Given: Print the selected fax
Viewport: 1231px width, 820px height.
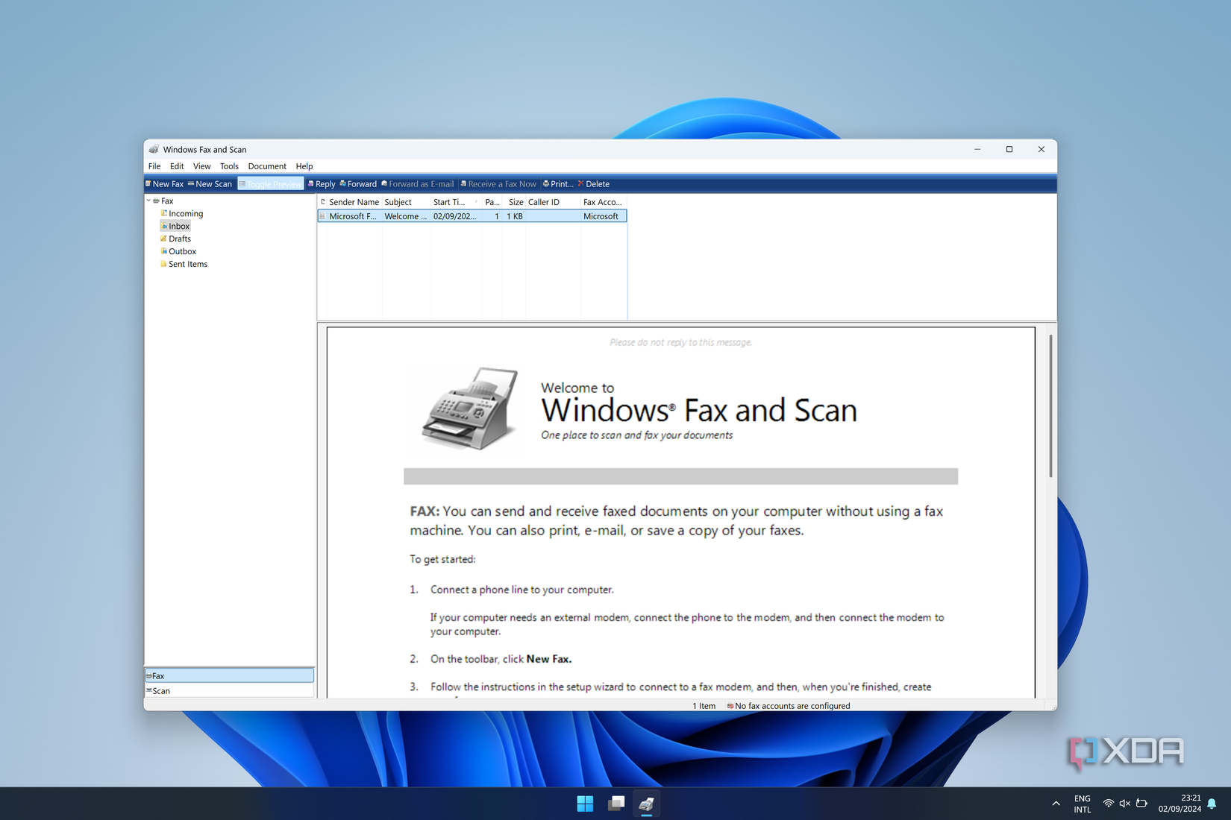Looking at the screenshot, I should (558, 184).
